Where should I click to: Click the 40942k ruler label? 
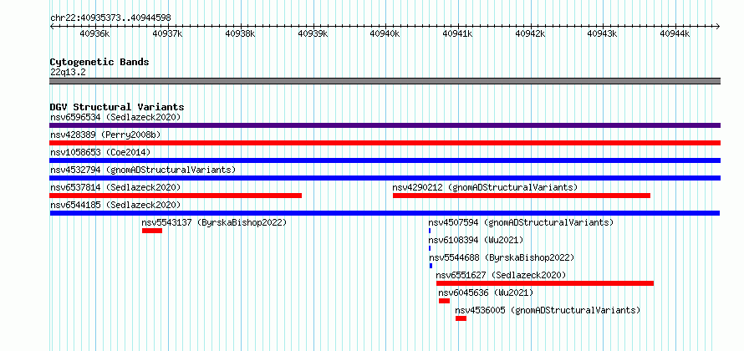[530, 33]
